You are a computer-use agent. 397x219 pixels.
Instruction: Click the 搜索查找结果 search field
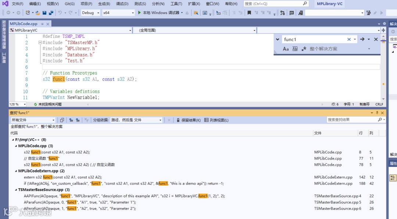tap(356, 120)
